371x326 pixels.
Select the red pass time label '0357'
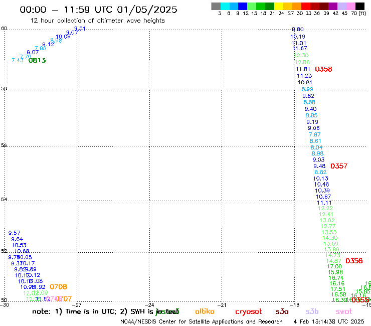339,166
